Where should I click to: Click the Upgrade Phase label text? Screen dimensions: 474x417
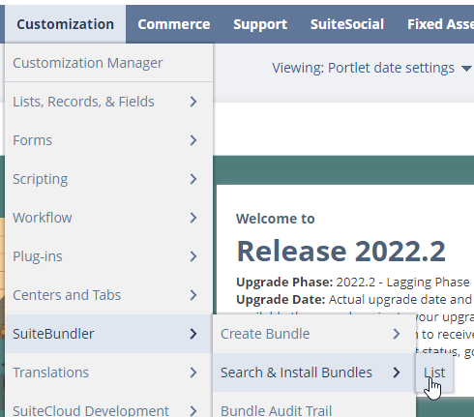point(284,283)
